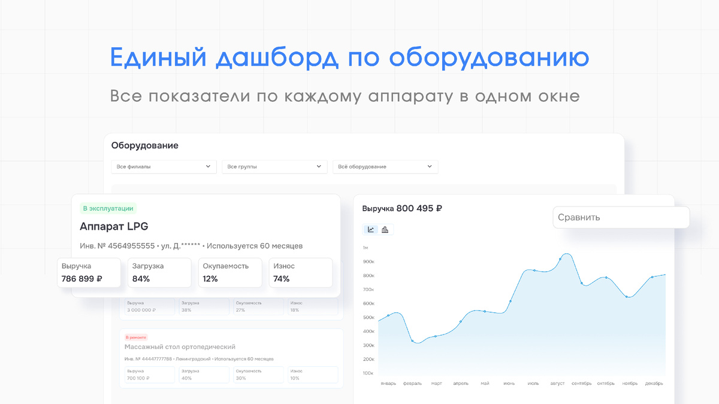Click the В ремонте status badge

[x=135, y=337]
